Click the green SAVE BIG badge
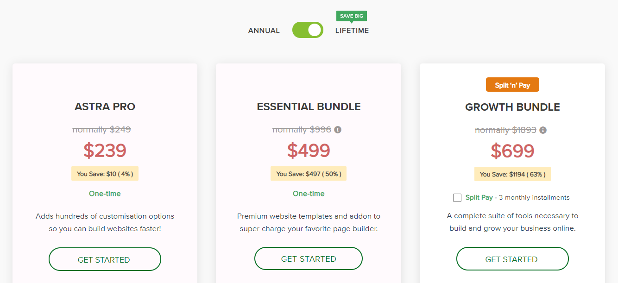Screen dimensions: 618x283 (x=352, y=16)
